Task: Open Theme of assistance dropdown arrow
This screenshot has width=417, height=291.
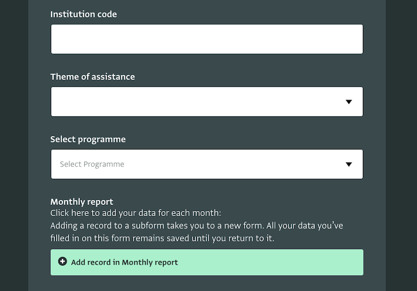Action: pyautogui.click(x=348, y=102)
